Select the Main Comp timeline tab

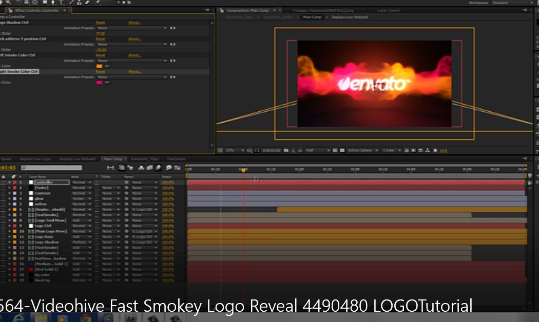point(113,159)
